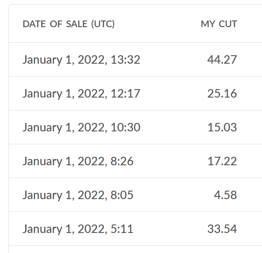
Task: Click the word CUT in the header
Action: point(228,24)
